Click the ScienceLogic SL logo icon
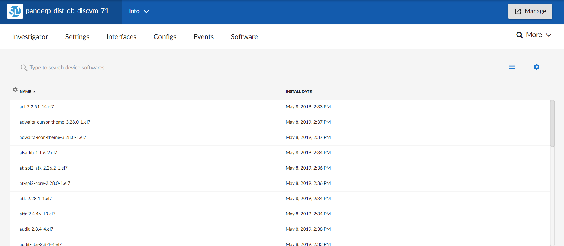The width and height of the screenshot is (564, 246). pyautogui.click(x=15, y=11)
